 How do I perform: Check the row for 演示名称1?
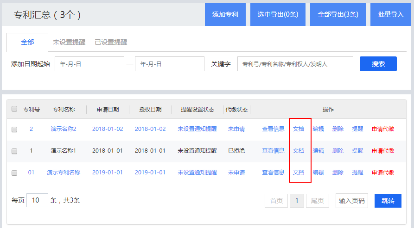tap(14, 151)
